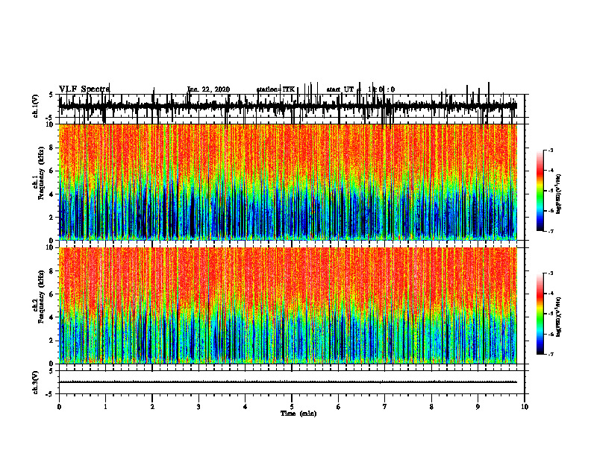Click the ch.2 spectrogram color scale bar
Viewport: 591px width, 456px height.
pos(540,314)
